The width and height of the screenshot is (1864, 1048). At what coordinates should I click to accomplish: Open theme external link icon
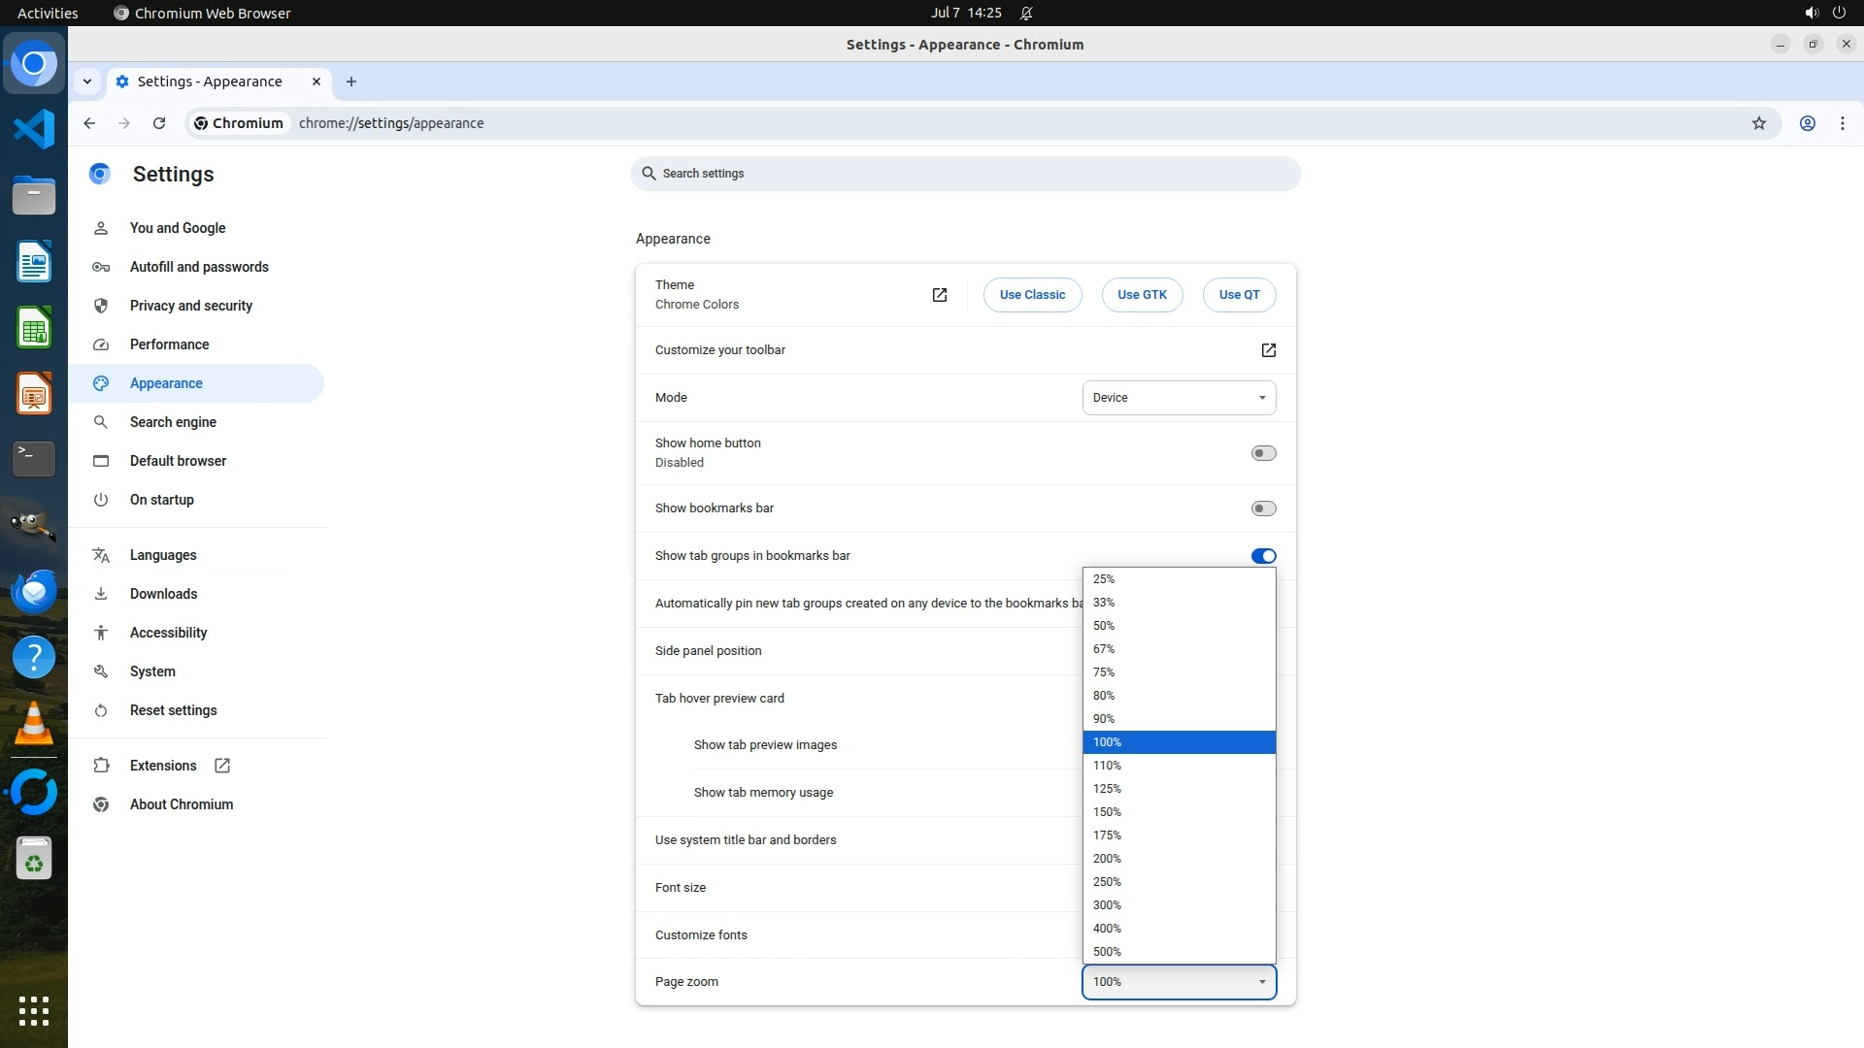point(939,295)
